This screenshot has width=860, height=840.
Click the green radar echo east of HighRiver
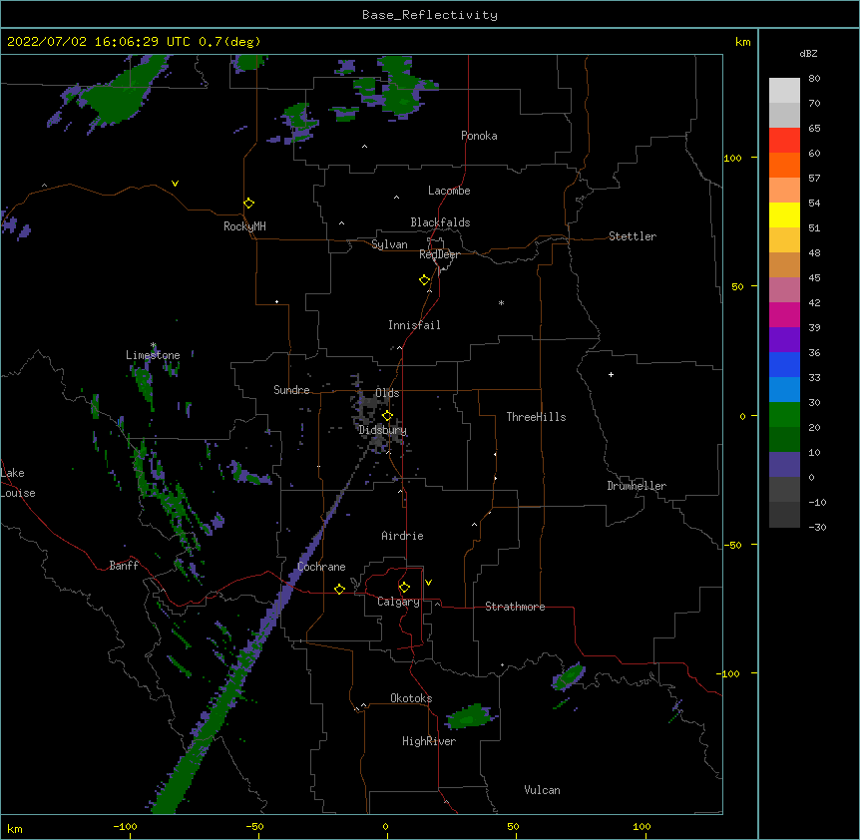(x=471, y=716)
